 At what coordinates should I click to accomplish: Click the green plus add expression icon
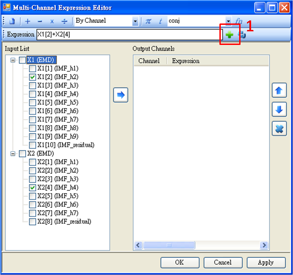click(229, 35)
